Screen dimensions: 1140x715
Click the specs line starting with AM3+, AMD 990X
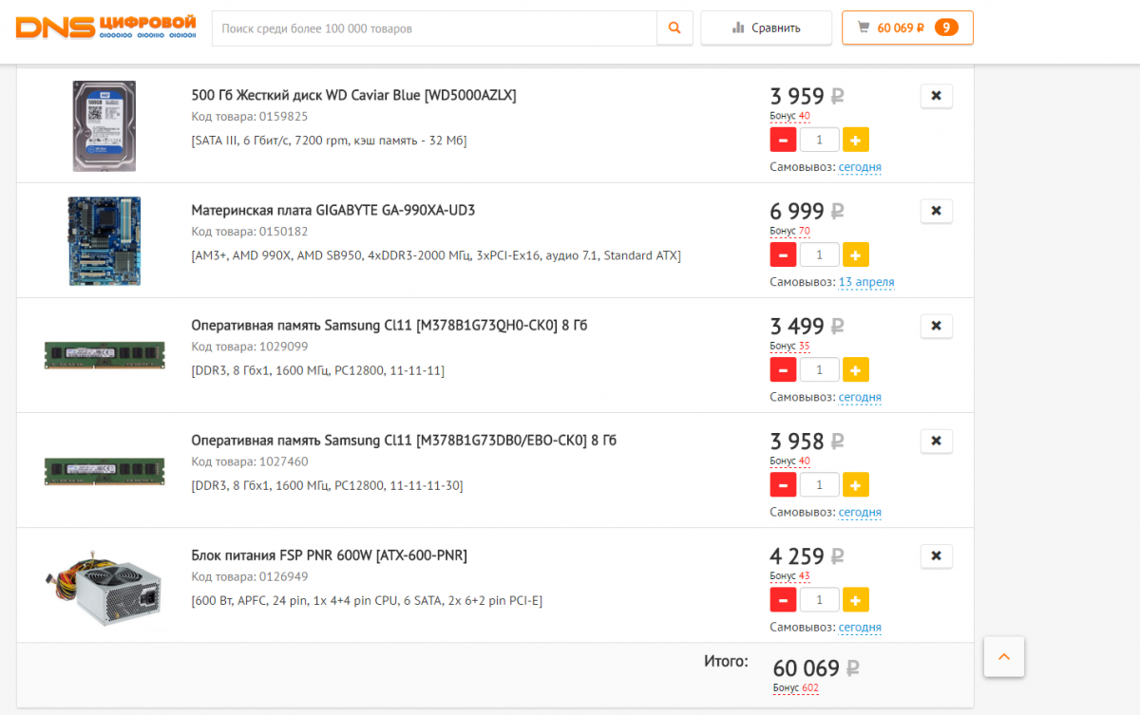436,255
